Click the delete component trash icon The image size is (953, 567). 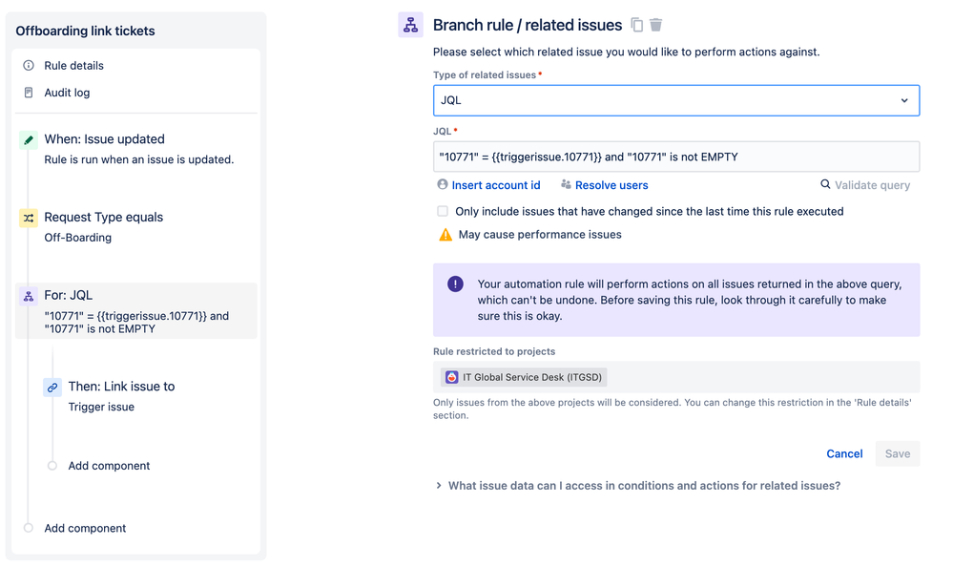click(656, 25)
